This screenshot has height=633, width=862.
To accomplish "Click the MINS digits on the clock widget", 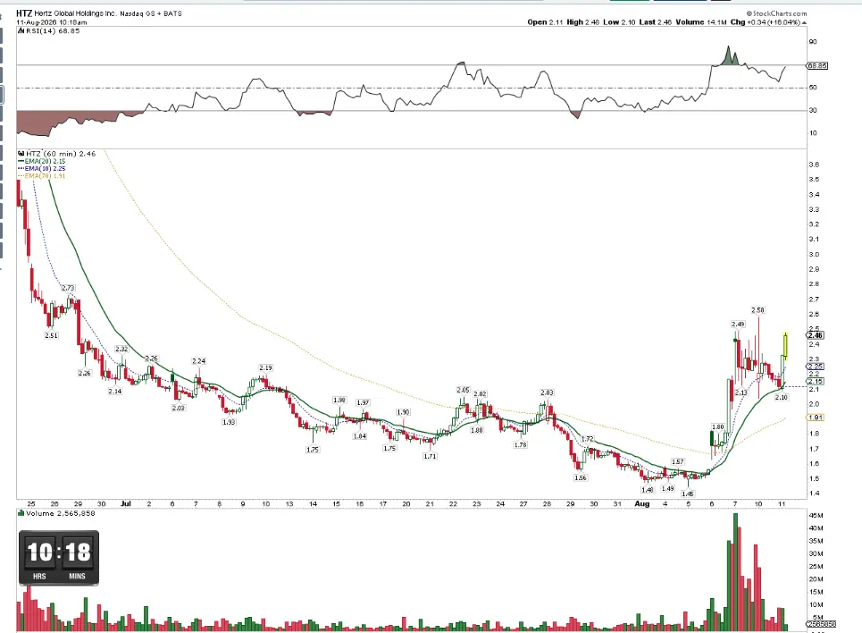I will click(78, 552).
